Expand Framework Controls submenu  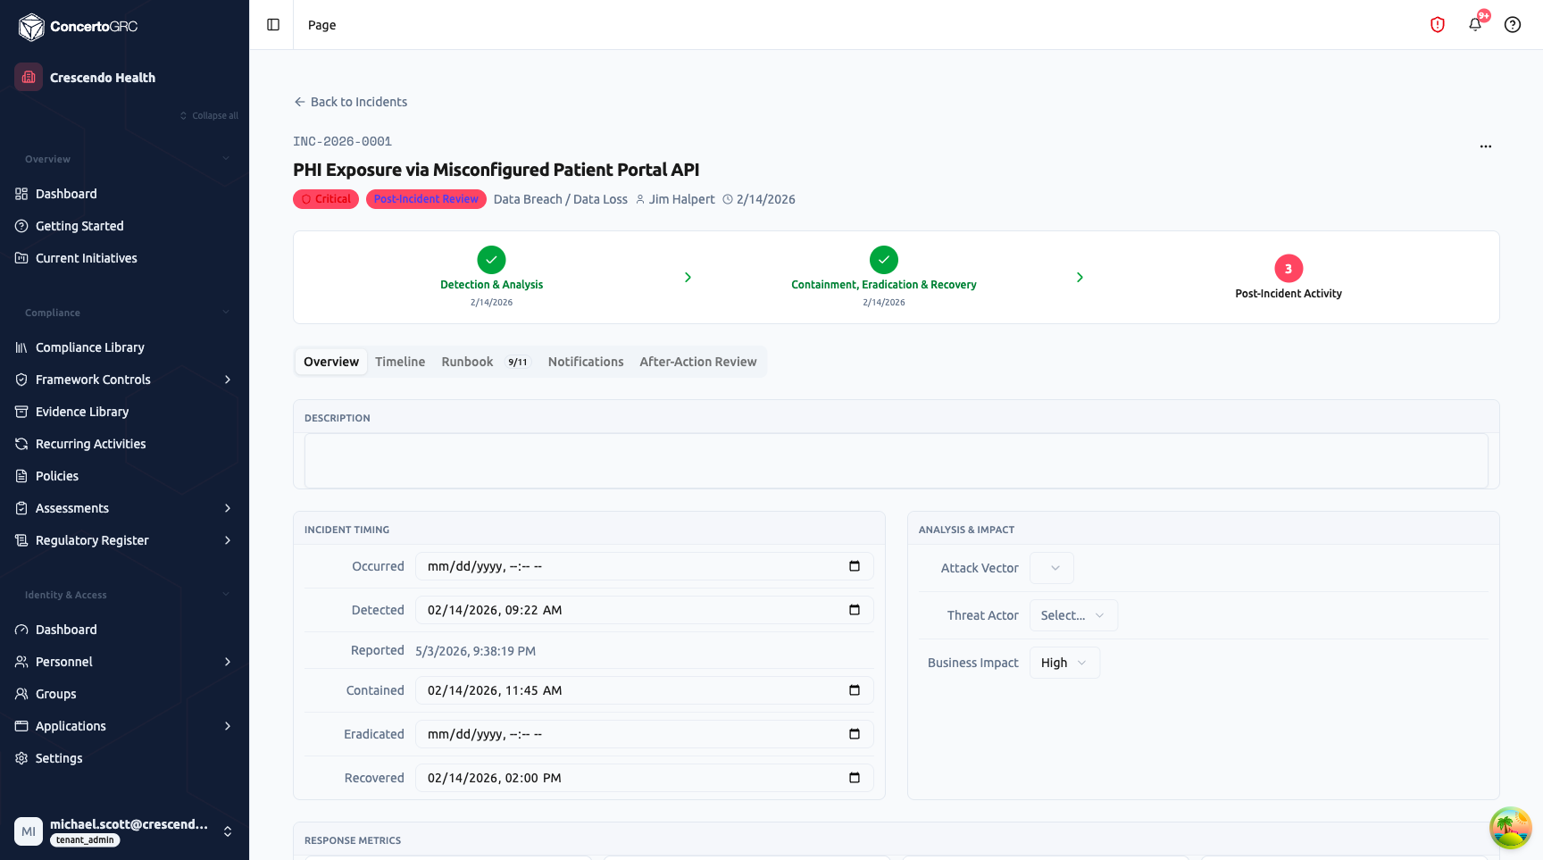228,380
